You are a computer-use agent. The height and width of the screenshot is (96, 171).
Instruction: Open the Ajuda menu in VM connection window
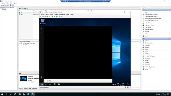tap(72, 14)
